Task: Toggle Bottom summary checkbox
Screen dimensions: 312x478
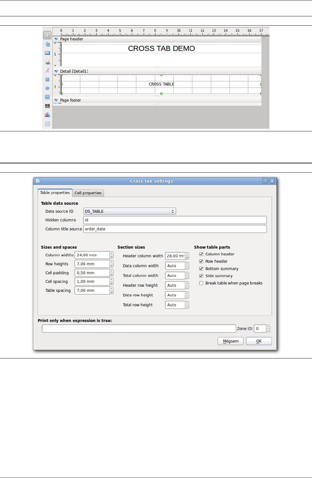Action: tap(201, 269)
